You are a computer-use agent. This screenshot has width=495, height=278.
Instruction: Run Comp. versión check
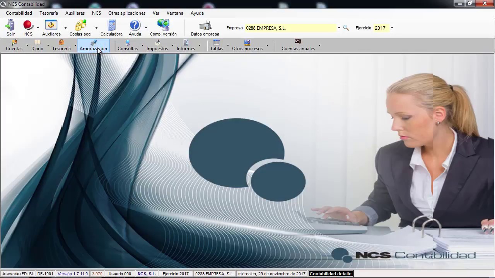pyautogui.click(x=163, y=28)
